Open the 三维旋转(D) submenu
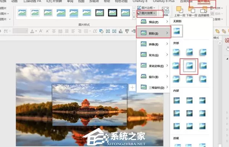Screen dimensions: 229x147 [x=153, y=88]
